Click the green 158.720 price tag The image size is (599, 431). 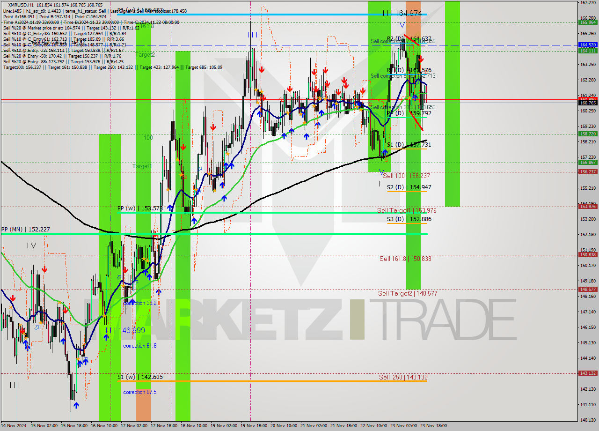click(588, 134)
